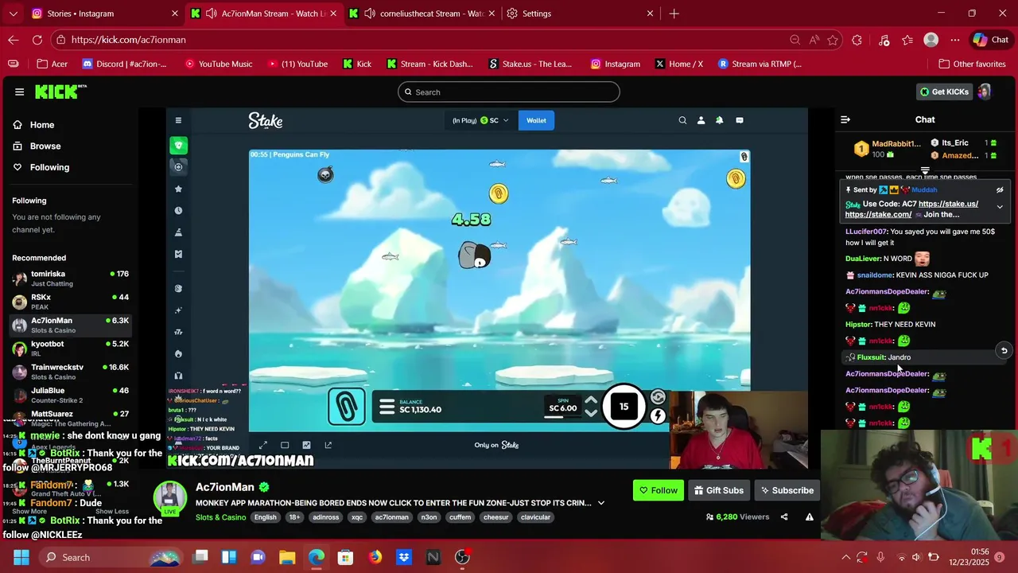Viewport: 1018px width, 573px height.
Task: Hide the pinned message eye icon
Action: [1000, 190]
